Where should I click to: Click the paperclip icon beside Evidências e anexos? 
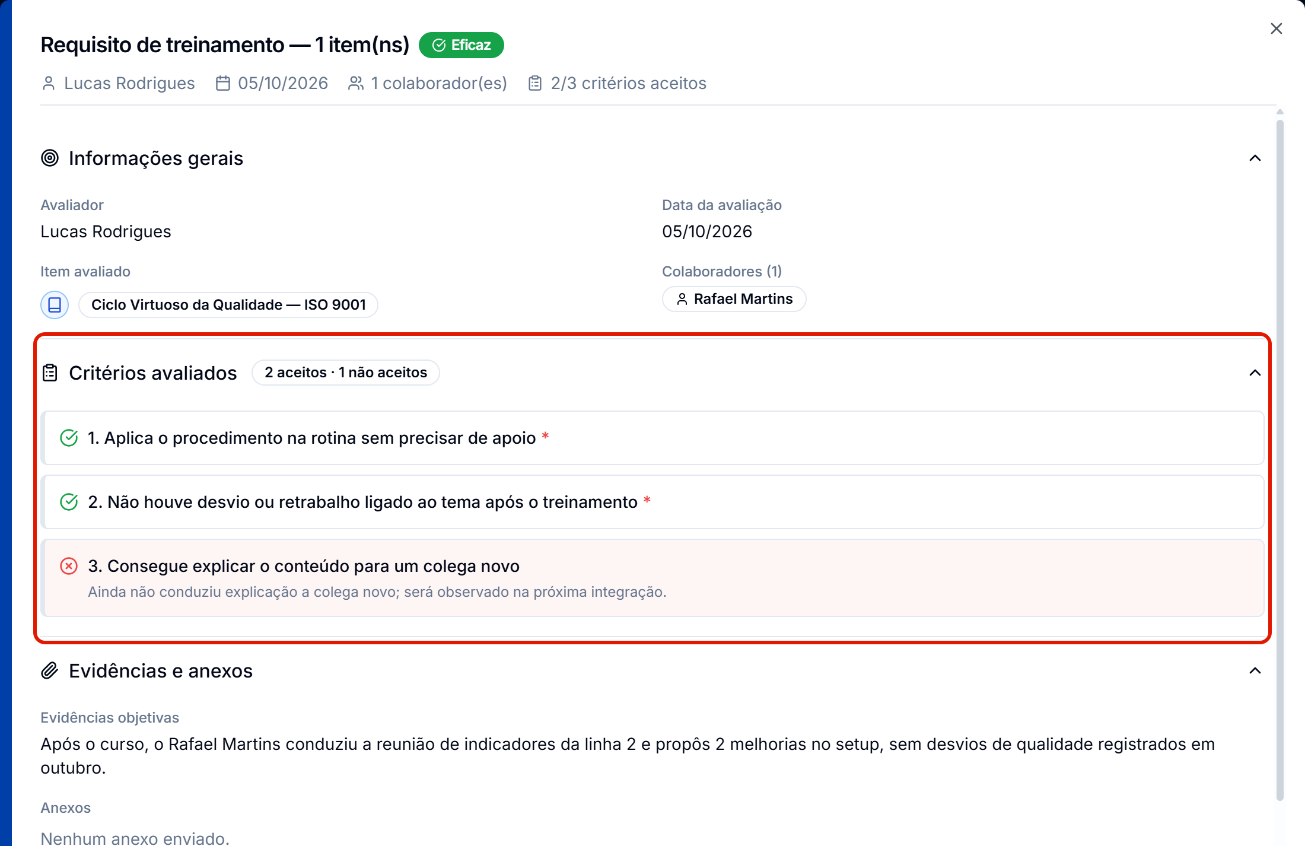(x=50, y=670)
